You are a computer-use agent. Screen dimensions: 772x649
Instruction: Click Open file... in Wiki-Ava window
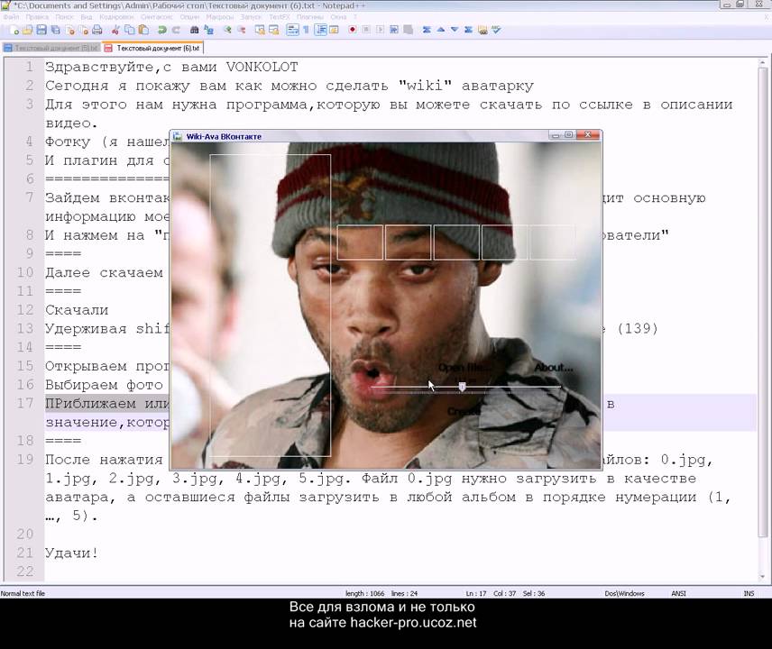tap(464, 368)
